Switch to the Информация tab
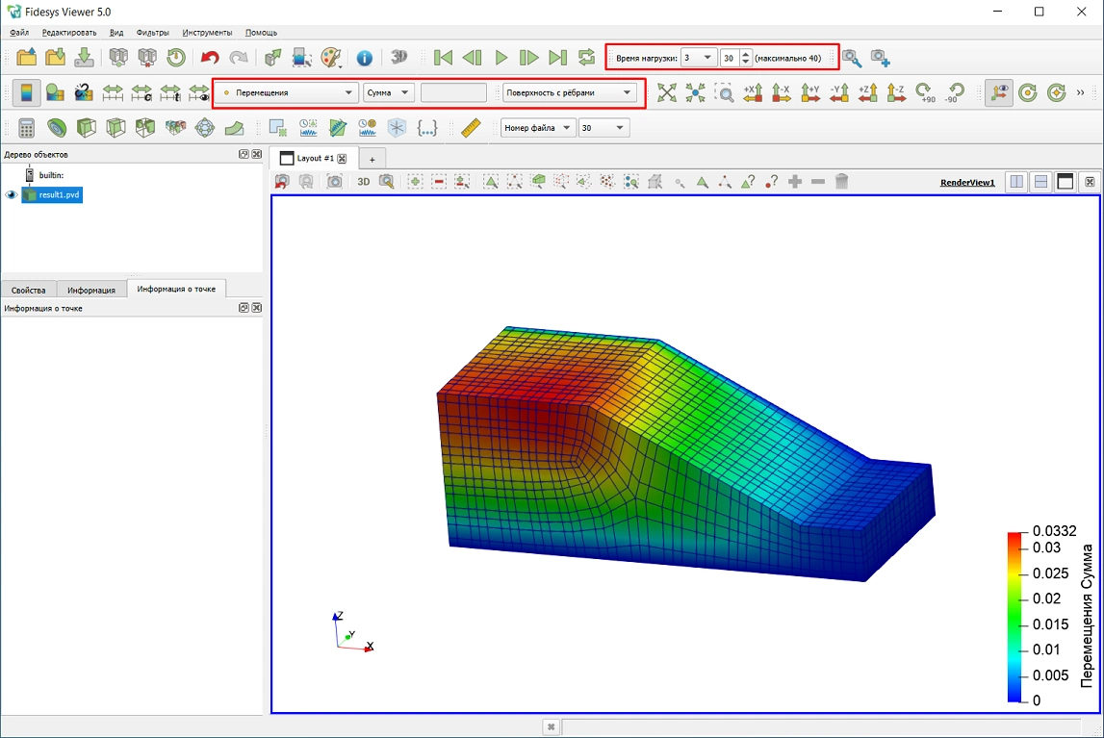The height and width of the screenshot is (738, 1104). tap(90, 290)
